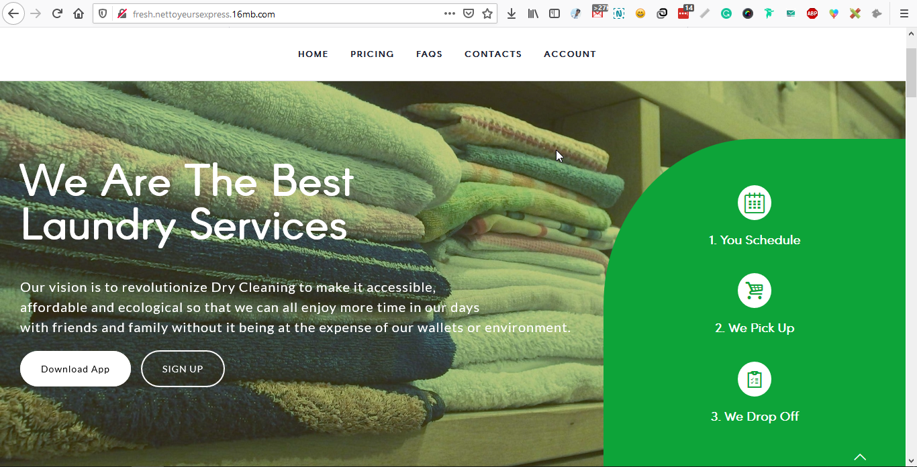Reload the current page
This screenshot has height=467, width=917.
pyautogui.click(x=57, y=13)
